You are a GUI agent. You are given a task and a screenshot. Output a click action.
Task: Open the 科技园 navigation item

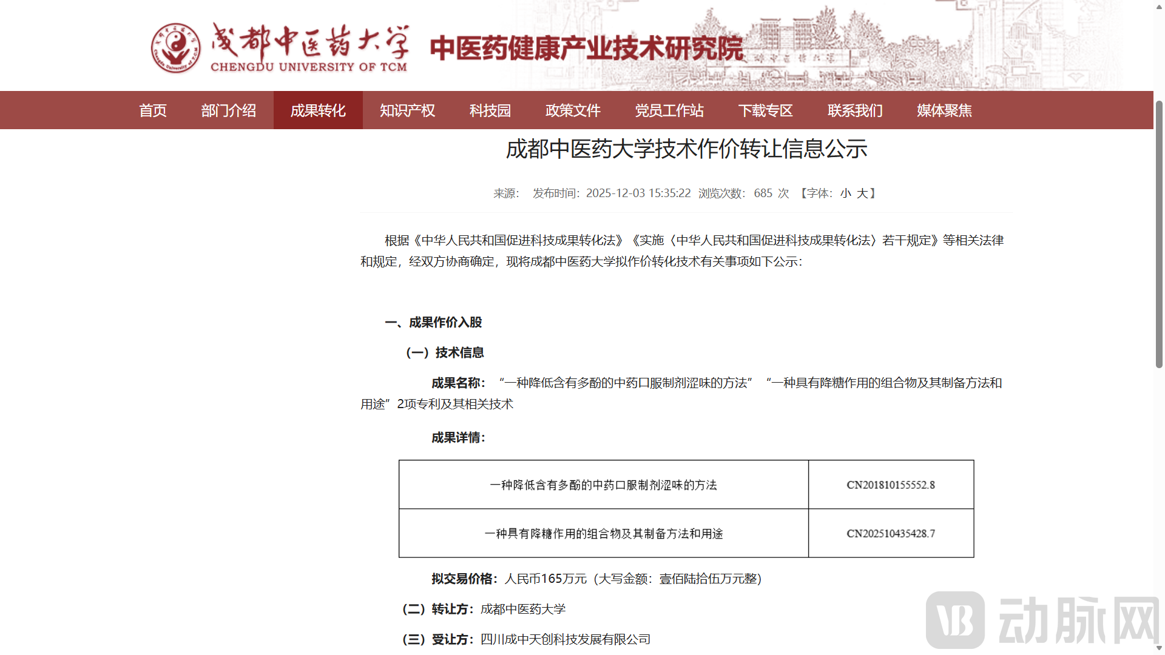[x=490, y=110]
